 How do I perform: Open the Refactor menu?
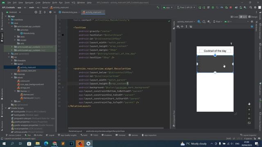point(46,2)
